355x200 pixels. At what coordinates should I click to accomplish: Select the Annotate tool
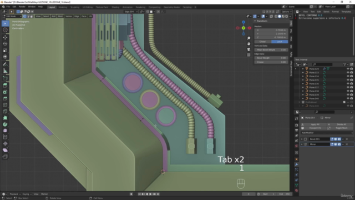[5, 64]
